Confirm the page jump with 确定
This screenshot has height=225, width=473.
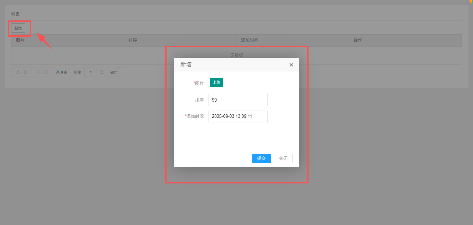[x=114, y=72]
